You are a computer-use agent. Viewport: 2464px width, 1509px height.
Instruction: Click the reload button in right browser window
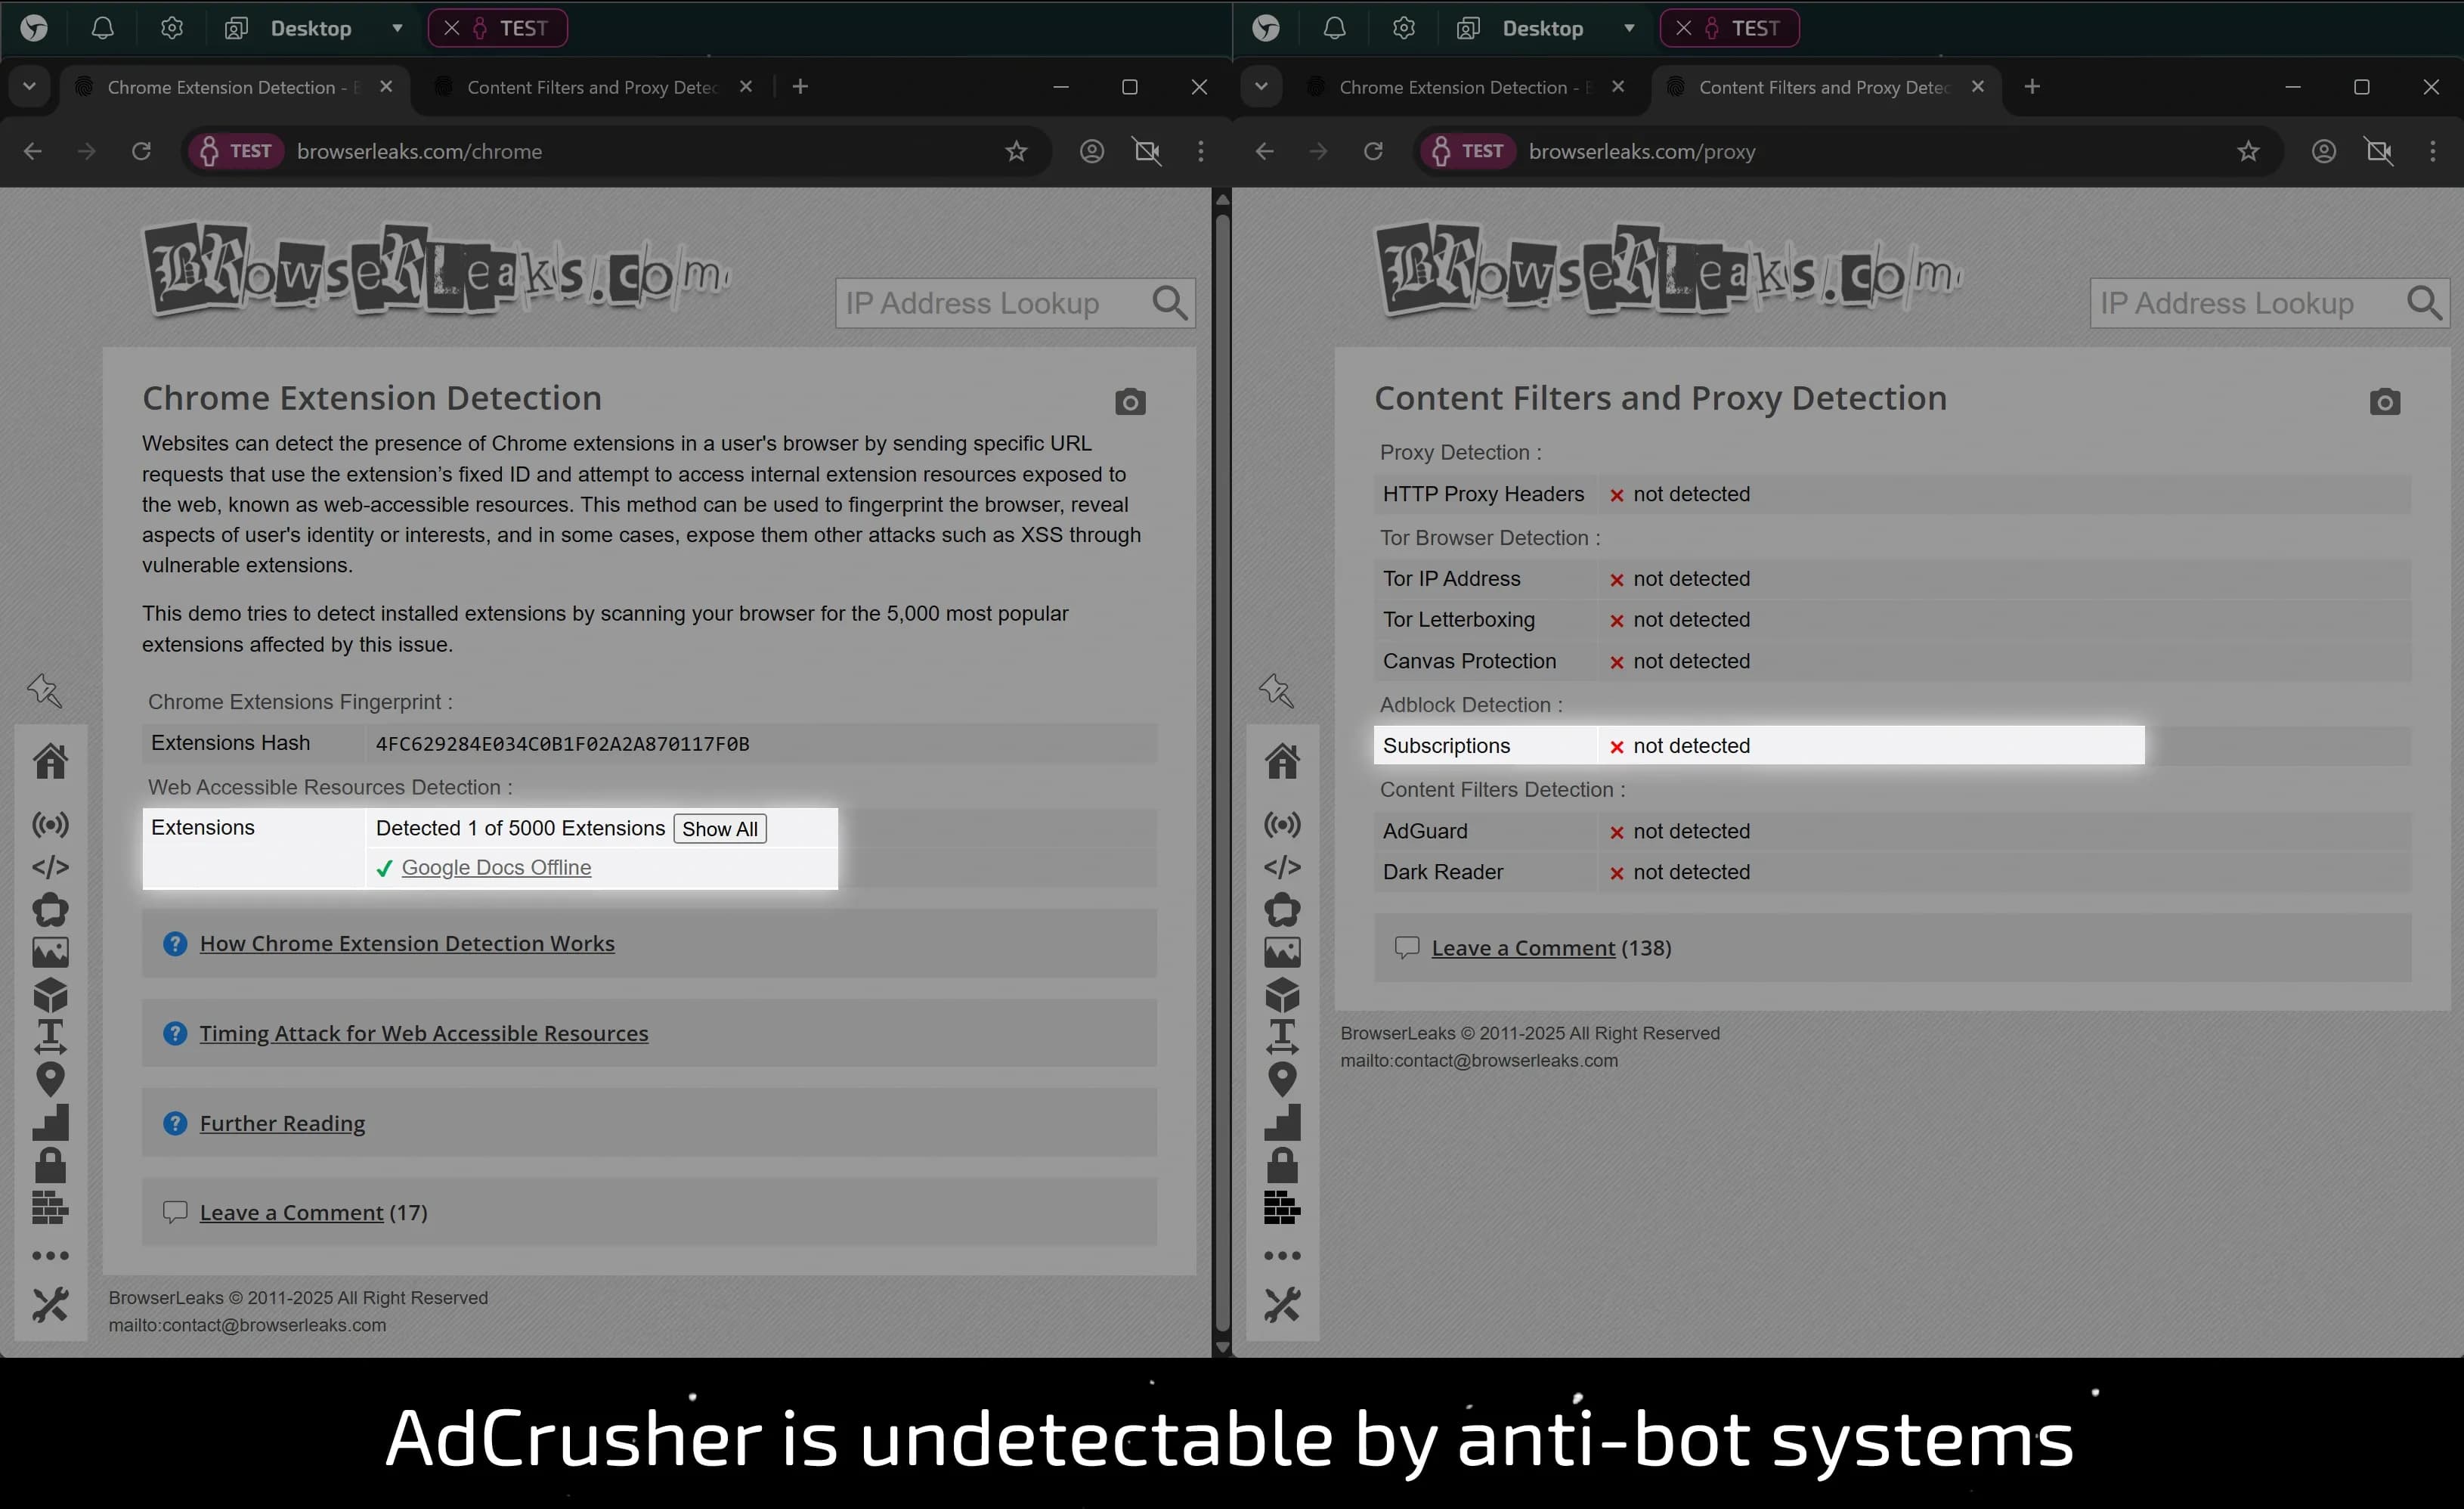click(1373, 151)
